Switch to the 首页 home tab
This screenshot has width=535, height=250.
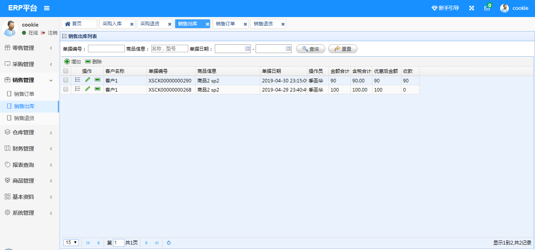coord(79,24)
